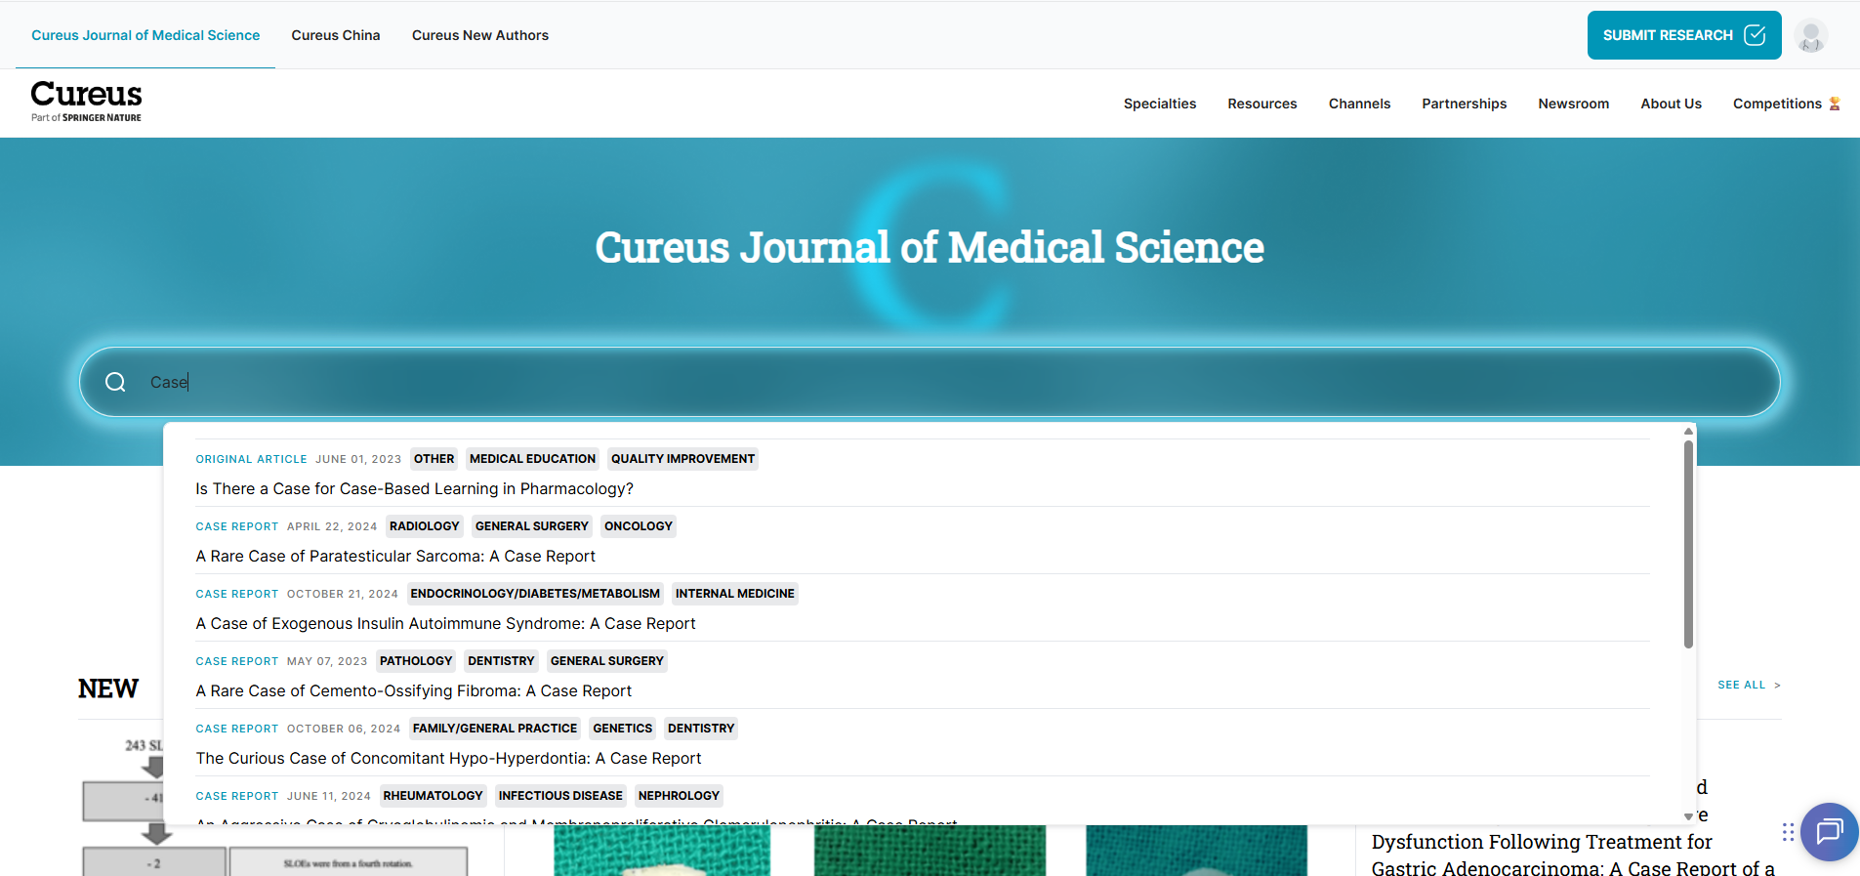This screenshot has height=876, width=1860.
Task: Expand the Resources menu
Action: (x=1261, y=104)
